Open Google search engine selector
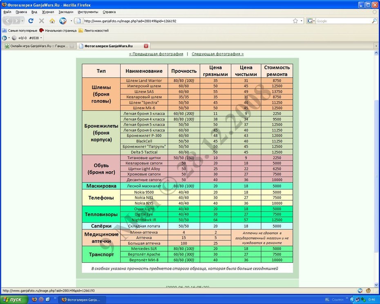380x304 pixels. (x=311, y=21)
